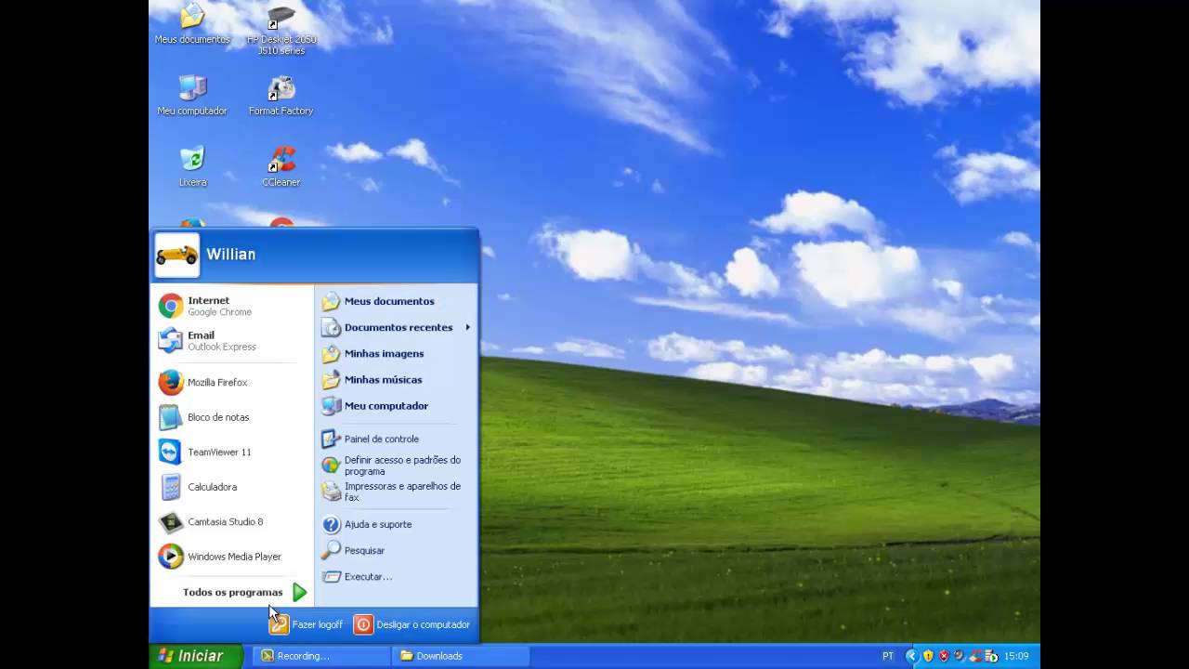Click the system clock showing 15:09
Screen dimensions: 1189x669
pos(1016,656)
